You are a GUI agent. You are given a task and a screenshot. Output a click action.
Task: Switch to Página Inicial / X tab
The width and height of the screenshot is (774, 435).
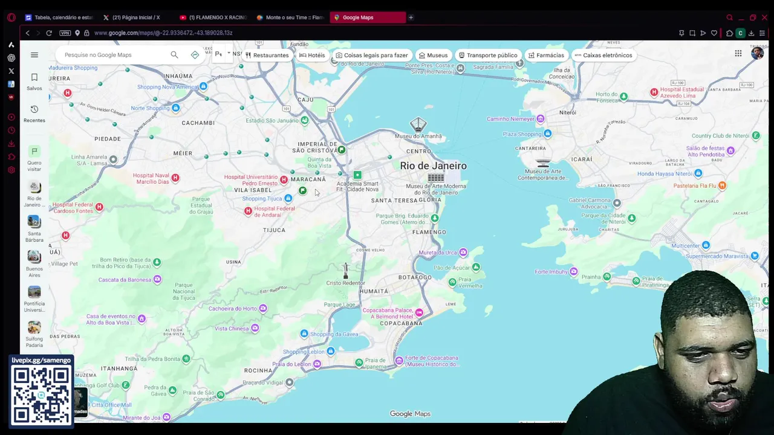click(136, 18)
